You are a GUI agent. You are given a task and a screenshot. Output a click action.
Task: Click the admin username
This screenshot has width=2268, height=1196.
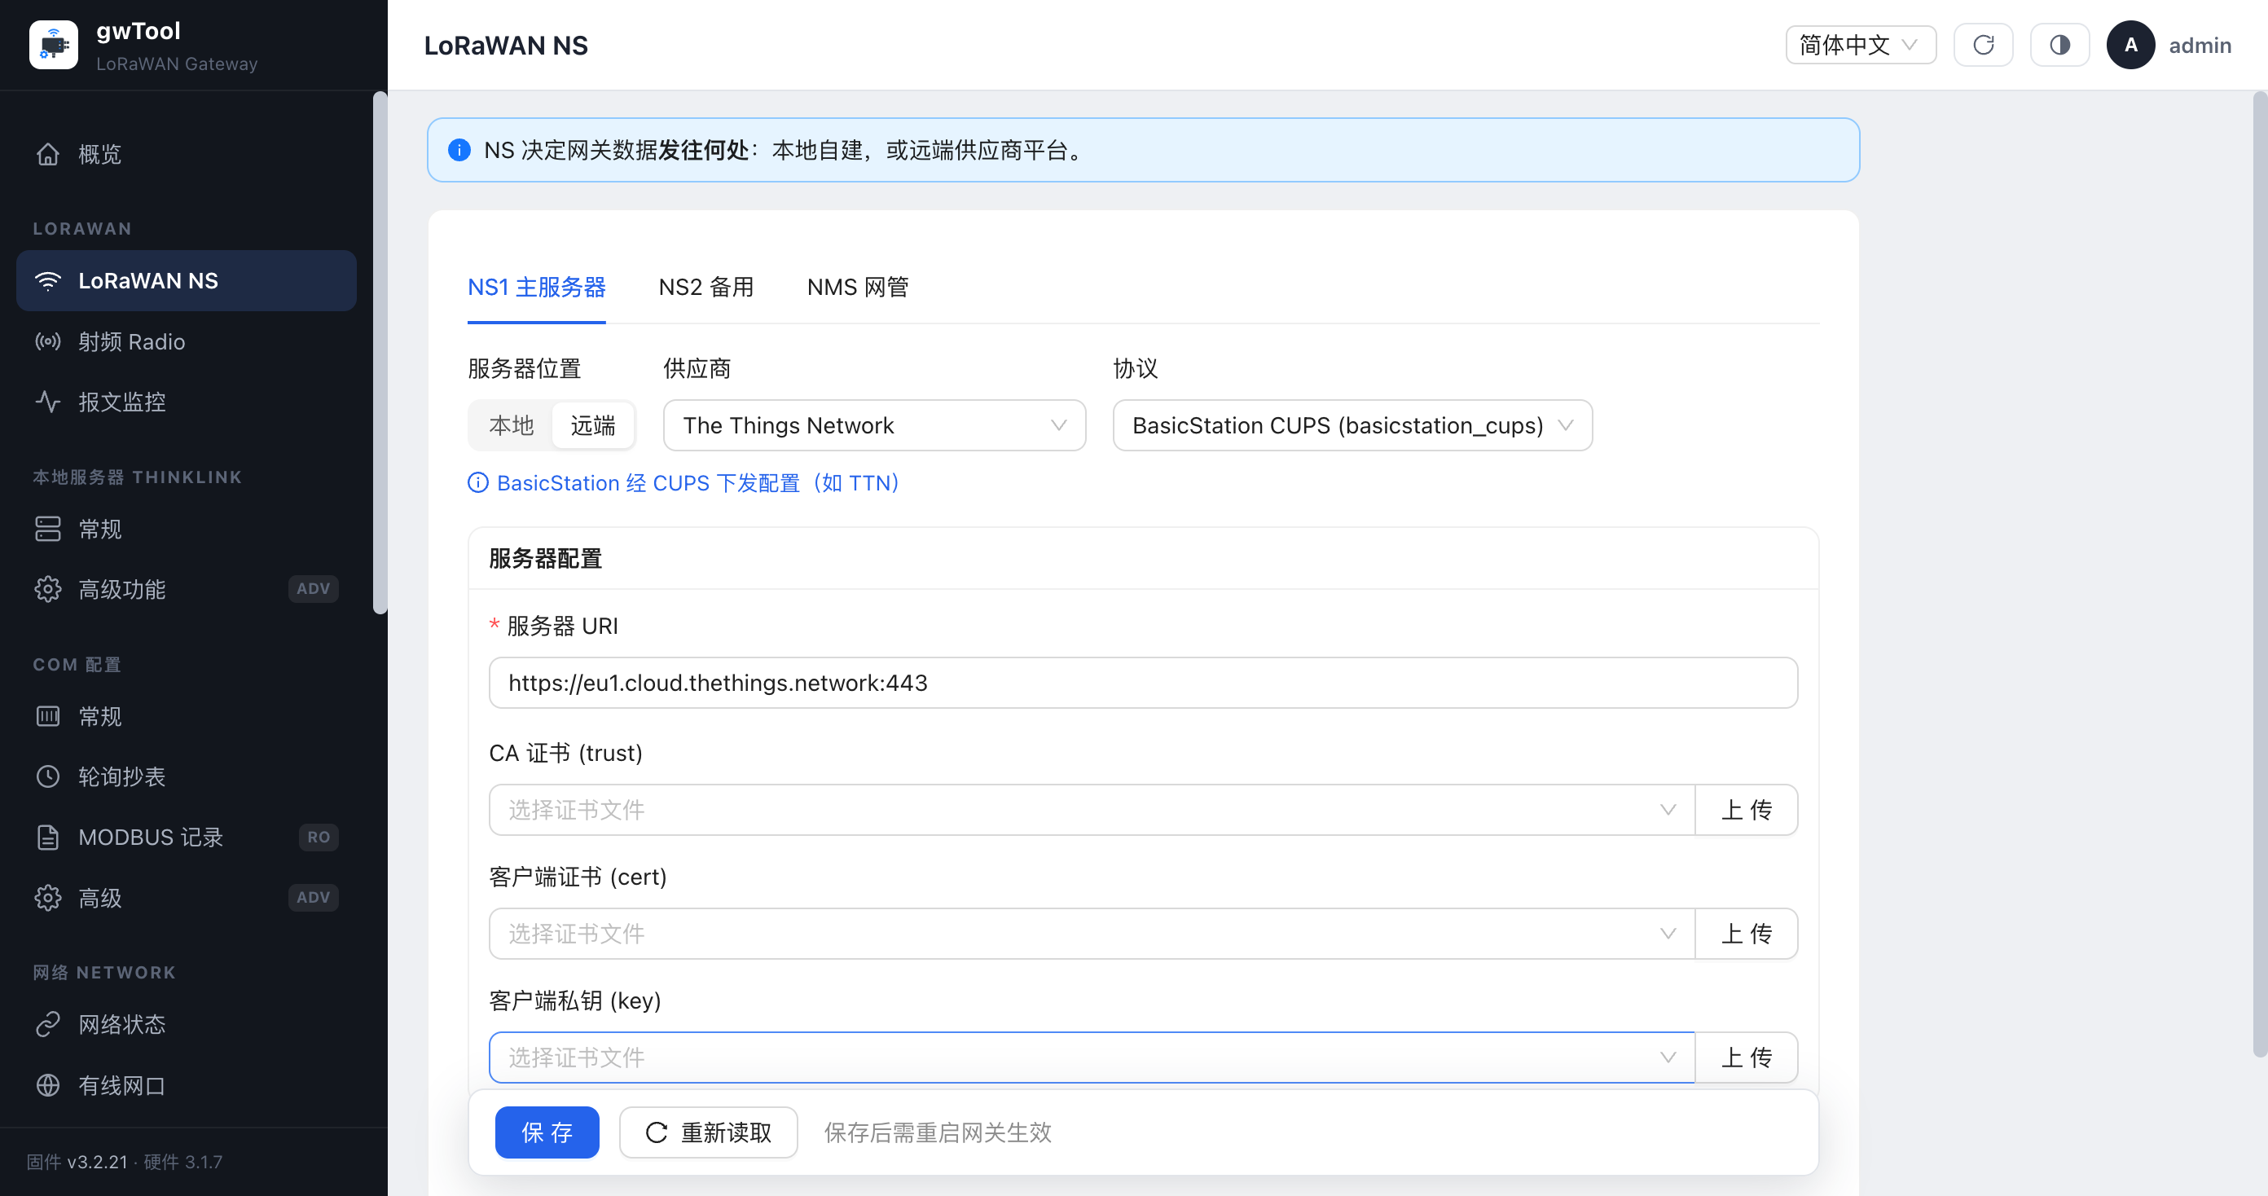(x=2200, y=45)
